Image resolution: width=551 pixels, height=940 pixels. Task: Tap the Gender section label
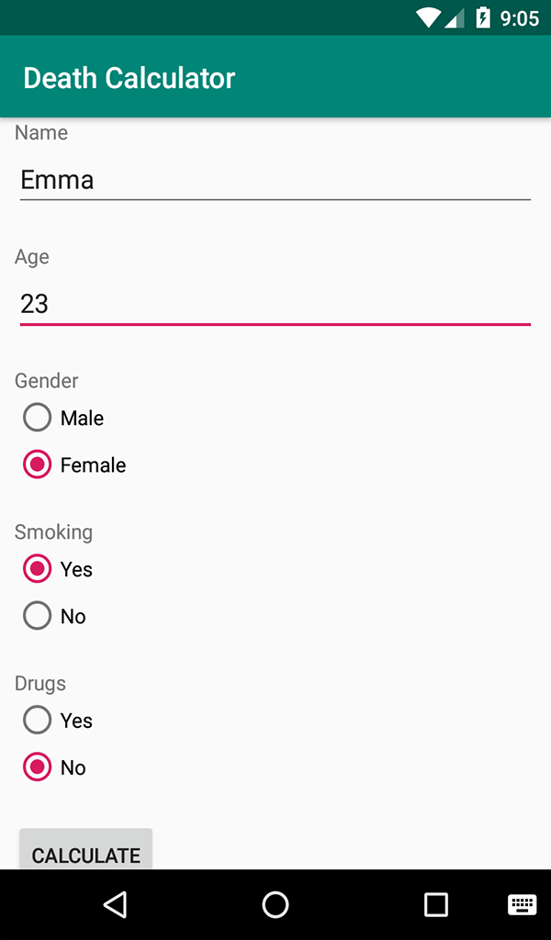coord(47,380)
